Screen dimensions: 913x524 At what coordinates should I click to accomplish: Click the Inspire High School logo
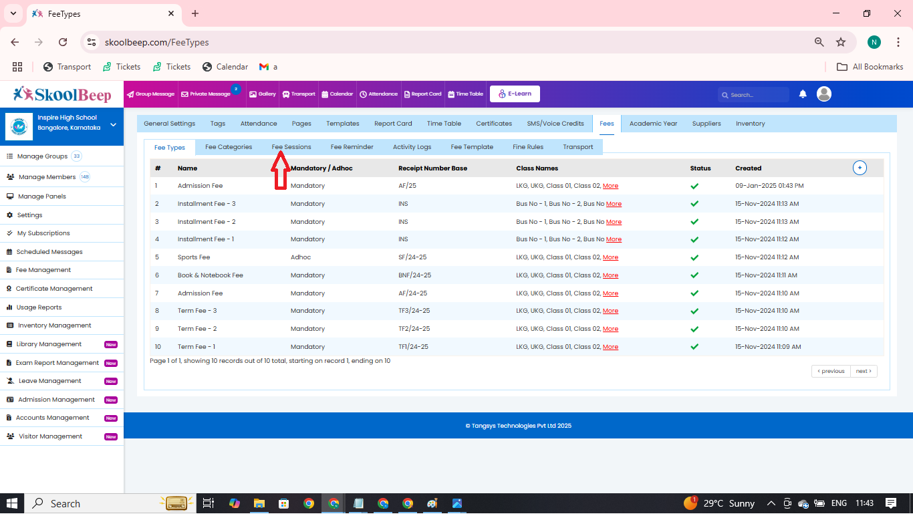pos(19,126)
